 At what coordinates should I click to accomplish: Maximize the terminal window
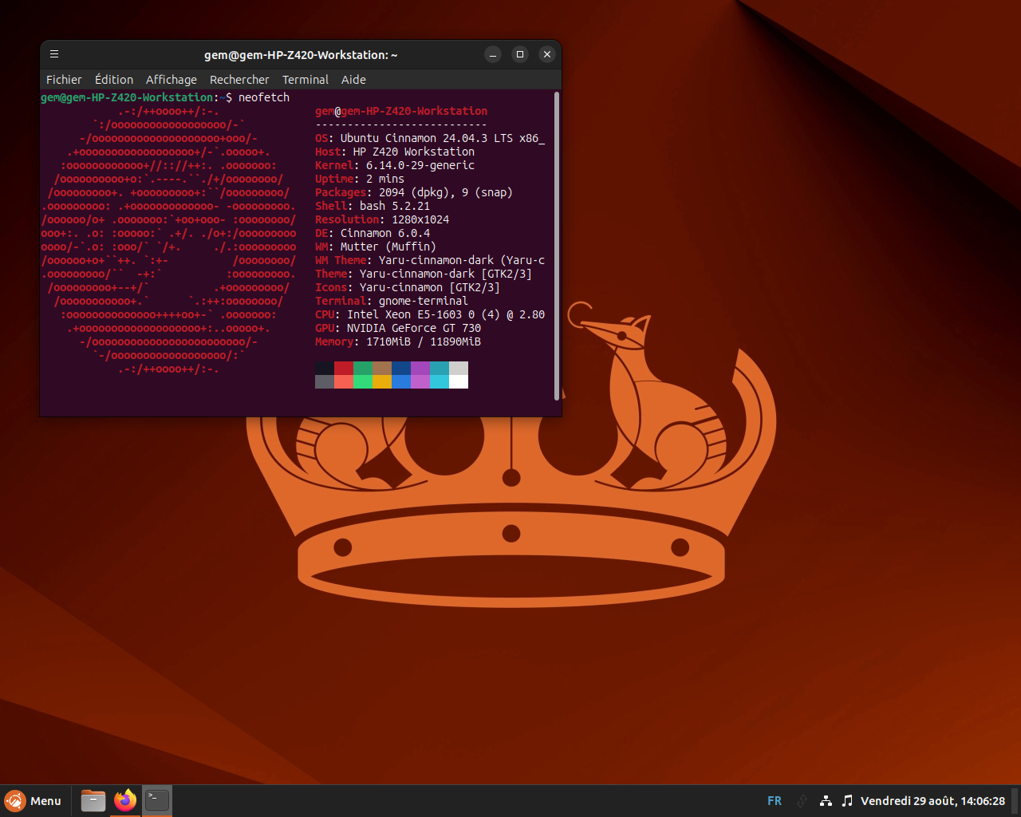tap(520, 54)
